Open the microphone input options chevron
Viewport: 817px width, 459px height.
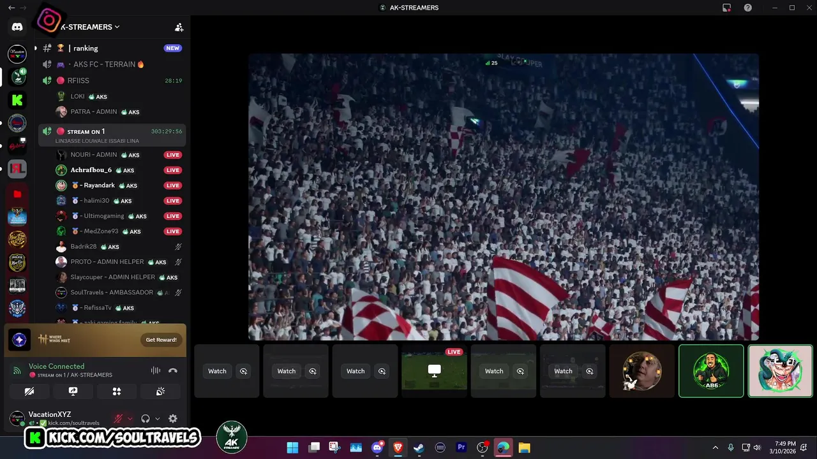[130, 419]
